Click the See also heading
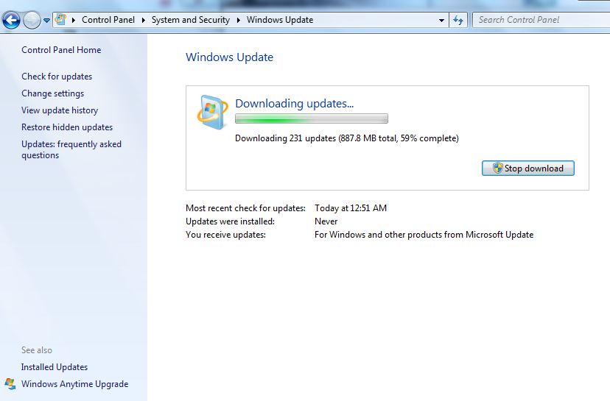The width and height of the screenshot is (610, 401). [37, 350]
